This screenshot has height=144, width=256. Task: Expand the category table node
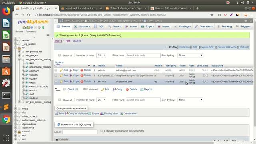click(x=23, y=71)
